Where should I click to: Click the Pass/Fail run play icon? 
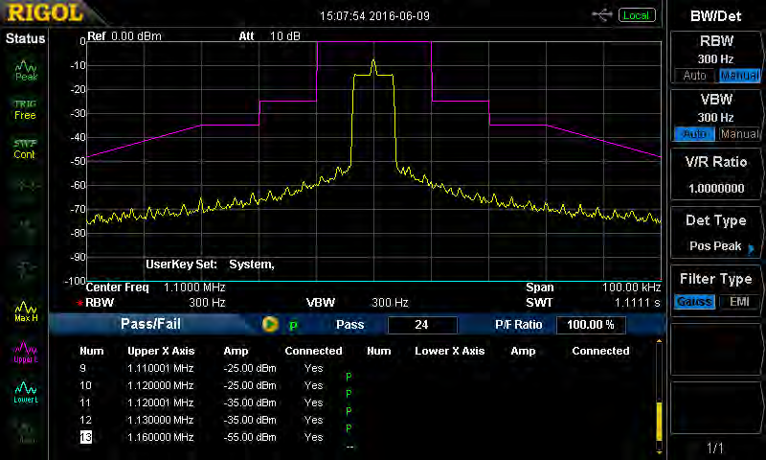(270, 324)
